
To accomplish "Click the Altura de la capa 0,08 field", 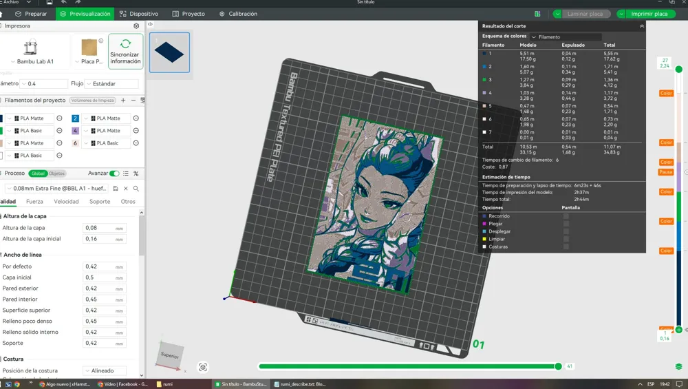I will (x=105, y=228).
